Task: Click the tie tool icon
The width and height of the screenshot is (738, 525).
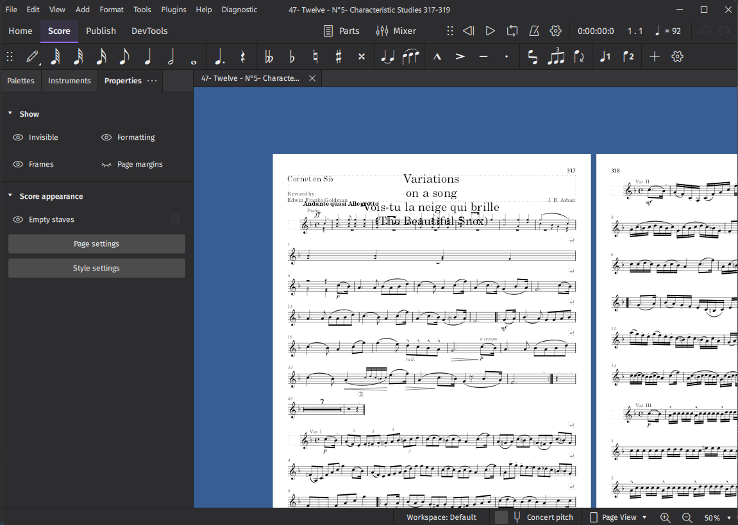Action: tap(387, 56)
